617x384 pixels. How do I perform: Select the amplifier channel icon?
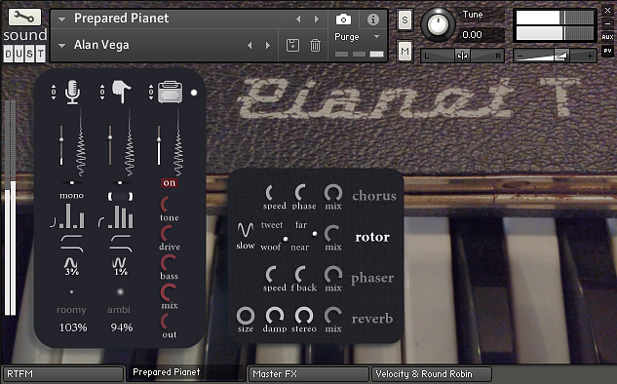pos(170,92)
